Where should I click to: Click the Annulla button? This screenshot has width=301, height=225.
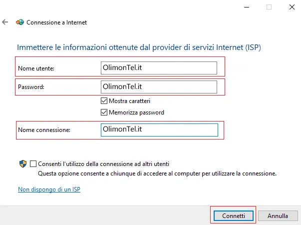click(x=278, y=216)
